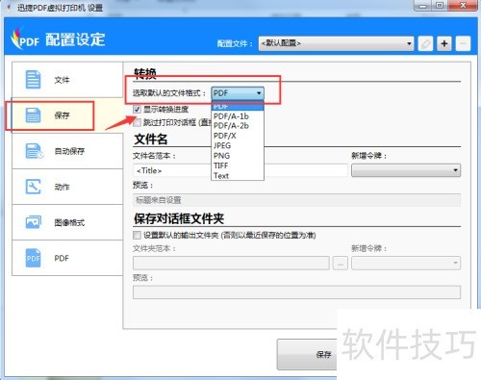Click the filename preview field 标题来自设置

[x=296, y=200]
